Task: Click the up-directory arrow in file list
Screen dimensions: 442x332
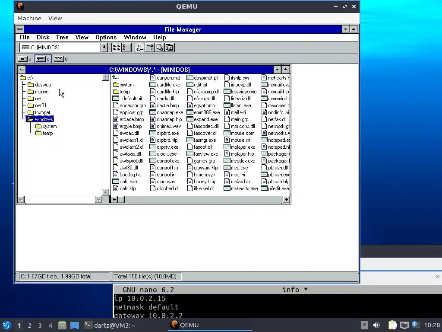Action: click(x=116, y=78)
